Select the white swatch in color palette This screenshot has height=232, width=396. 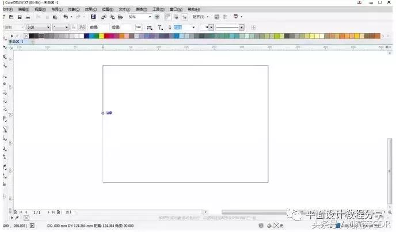pyautogui.click(x=81, y=36)
